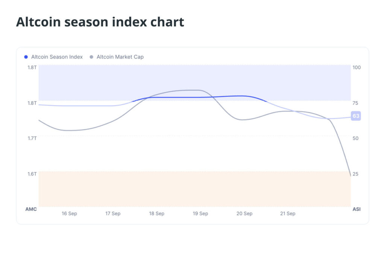The image size is (385, 267).
Task: Select the 19 Sep axis tick
Action: 200,214
